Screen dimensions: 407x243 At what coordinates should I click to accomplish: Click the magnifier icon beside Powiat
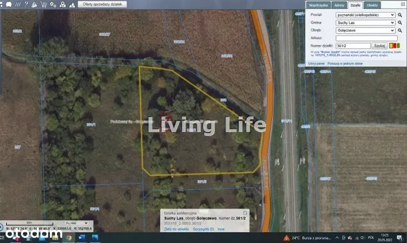pyautogui.click(x=400, y=15)
